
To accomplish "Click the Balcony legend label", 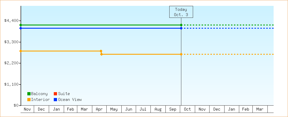I will click(39, 94).
